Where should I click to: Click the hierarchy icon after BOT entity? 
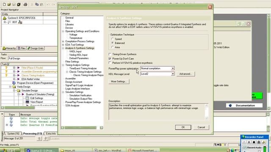20,22
